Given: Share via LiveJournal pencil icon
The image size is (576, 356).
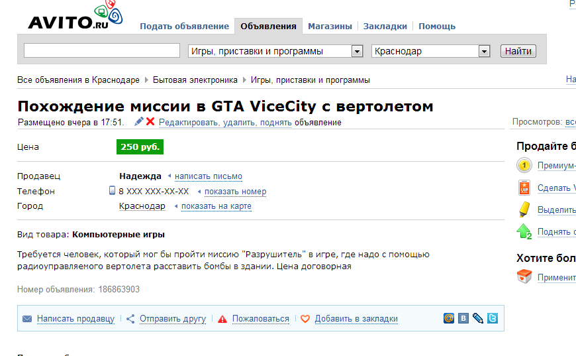Looking at the screenshot, I should pyautogui.click(x=477, y=318).
